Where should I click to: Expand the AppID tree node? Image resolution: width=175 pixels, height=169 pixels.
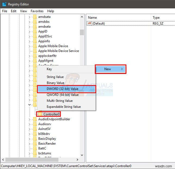[x=29, y=32]
